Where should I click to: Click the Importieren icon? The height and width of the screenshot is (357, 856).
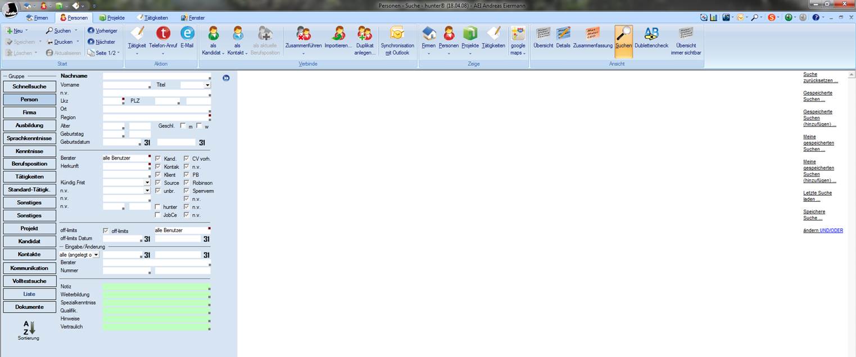pos(338,34)
